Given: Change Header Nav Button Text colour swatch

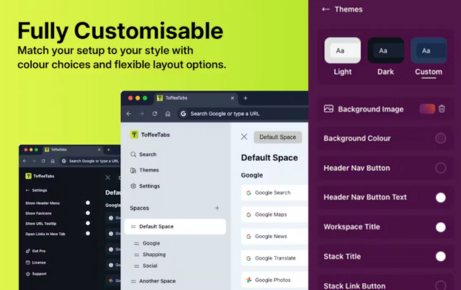Looking at the screenshot, I should click(x=440, y=197).
